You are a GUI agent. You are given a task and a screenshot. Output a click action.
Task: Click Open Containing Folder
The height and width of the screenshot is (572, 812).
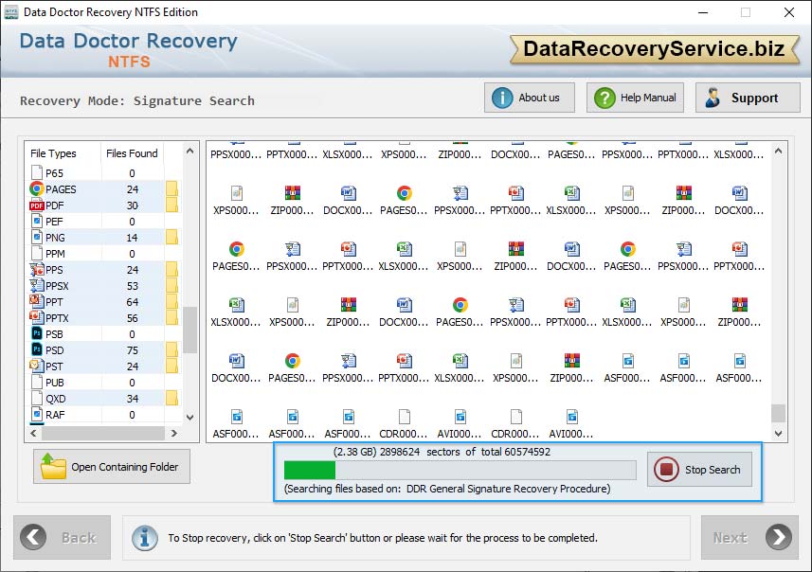click(112, 466)
